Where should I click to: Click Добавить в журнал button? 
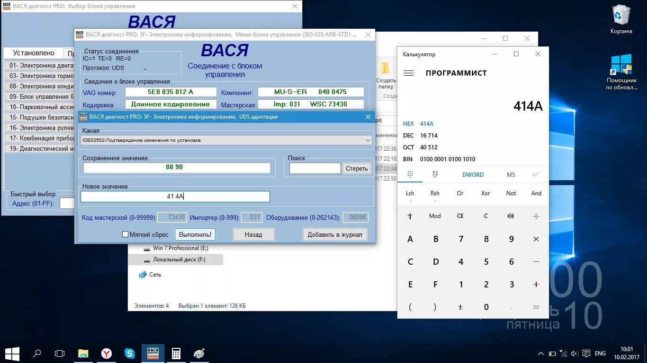click(335, 234)
